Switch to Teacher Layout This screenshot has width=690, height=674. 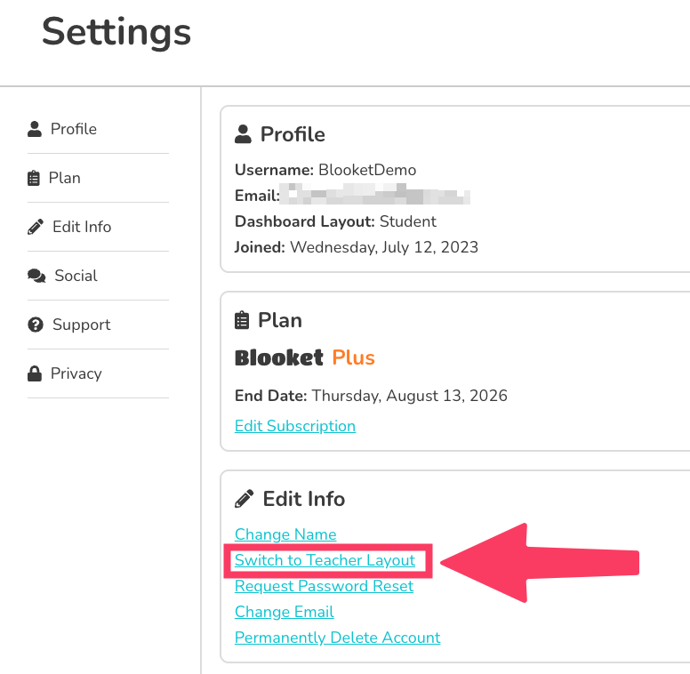pos(325,560)
